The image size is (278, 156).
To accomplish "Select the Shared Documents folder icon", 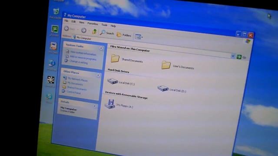I will click(115, 58).
